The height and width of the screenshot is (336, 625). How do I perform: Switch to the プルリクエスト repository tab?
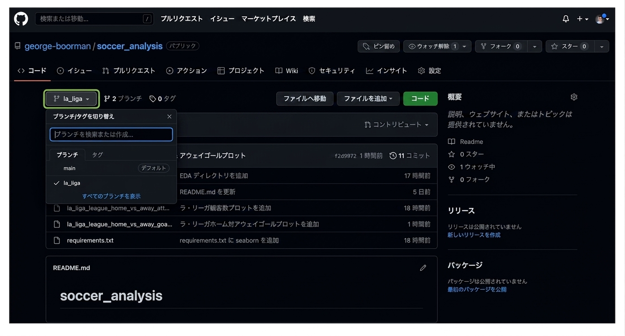coord(129,71)
